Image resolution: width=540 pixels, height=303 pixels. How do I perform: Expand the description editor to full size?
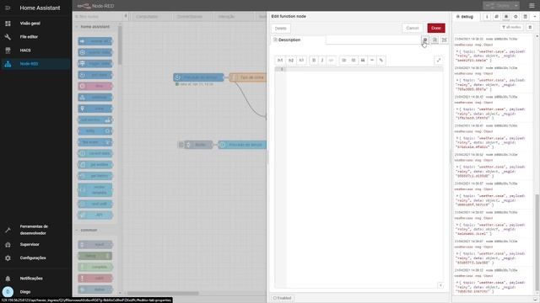click(439, 61)
